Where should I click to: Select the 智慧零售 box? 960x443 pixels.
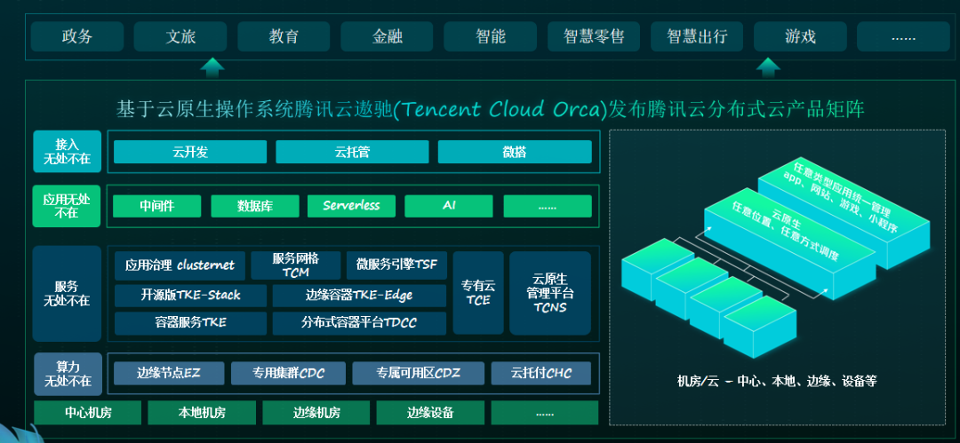click(x=593, y=36)
